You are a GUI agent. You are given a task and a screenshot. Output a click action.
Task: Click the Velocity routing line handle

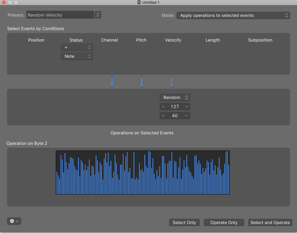click(171, 85)
